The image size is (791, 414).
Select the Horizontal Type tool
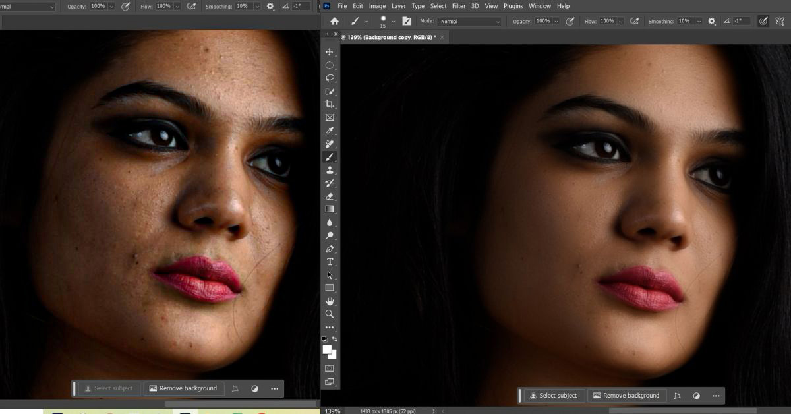click(x=330, y=262)
